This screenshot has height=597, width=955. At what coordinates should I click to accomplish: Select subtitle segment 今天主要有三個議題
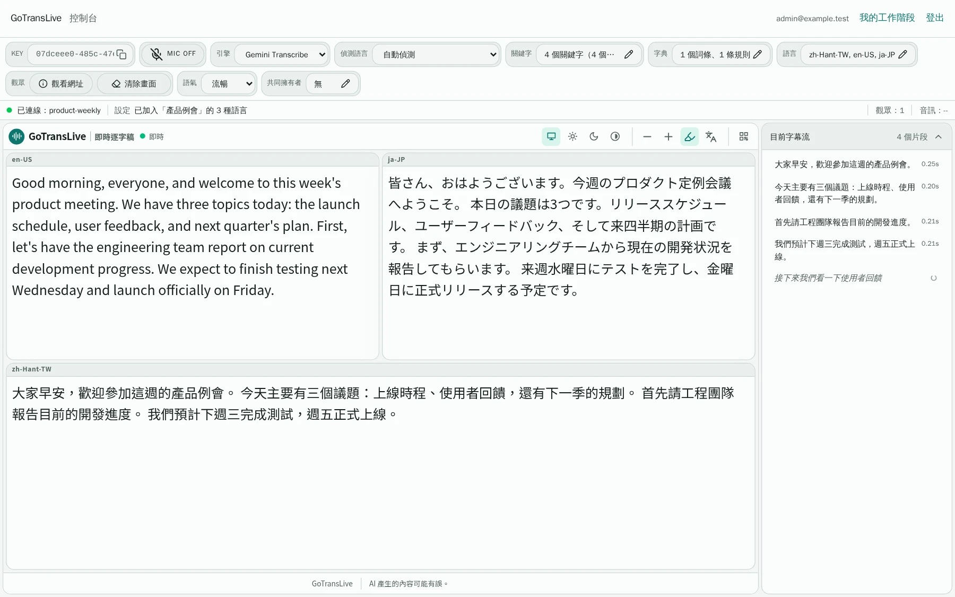tap(856, 193)
